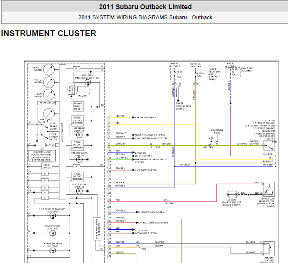Screen dimensions: 288x263
Task: Click the trip reset switch symbol
Action: pos(44,126)
